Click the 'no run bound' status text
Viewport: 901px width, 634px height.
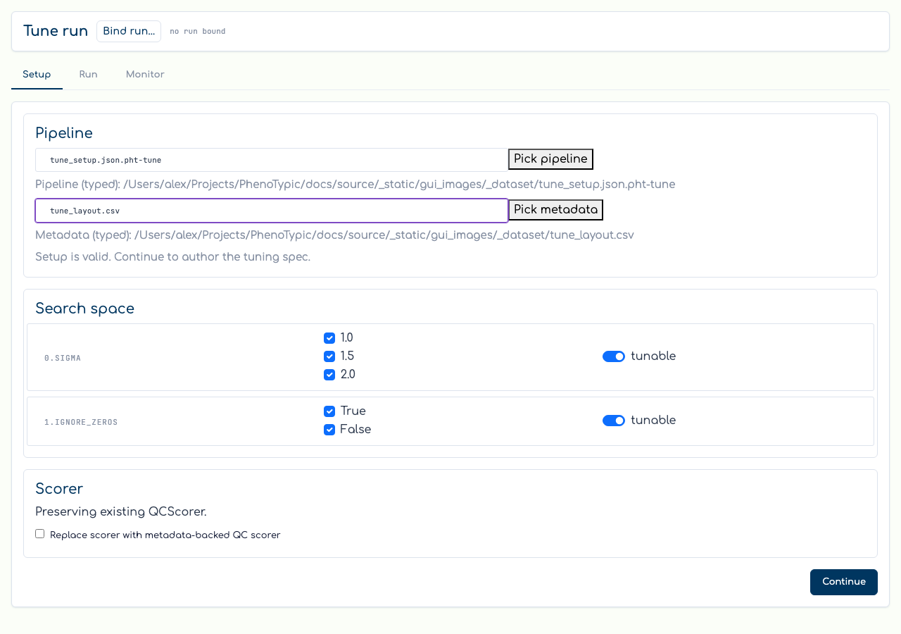click(198, 32)
